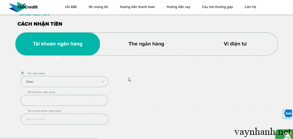Screen dimensions: 293x139
Task: Click the CÁCH NHẬN TIỀN heading
Action: tap(40, 24)
